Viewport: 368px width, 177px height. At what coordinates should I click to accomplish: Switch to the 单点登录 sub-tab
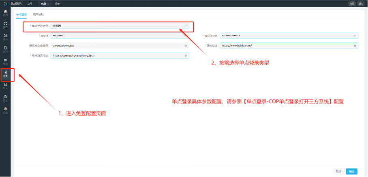(x=21, y=15)
